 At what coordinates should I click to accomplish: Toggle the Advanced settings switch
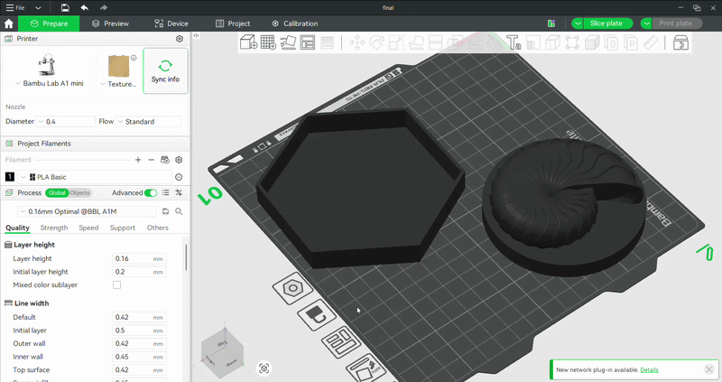(151, 192)
